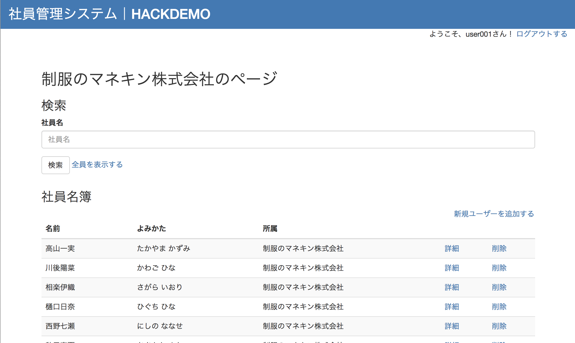This screenshot has width=575, height=343.
Task: Click 制服のマネキン株式会社 in 高山一実 row
Action: click(x=303, y=249)
